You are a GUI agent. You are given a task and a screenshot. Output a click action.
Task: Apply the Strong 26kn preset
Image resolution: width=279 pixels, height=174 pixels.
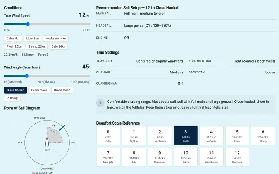[36, 46]
